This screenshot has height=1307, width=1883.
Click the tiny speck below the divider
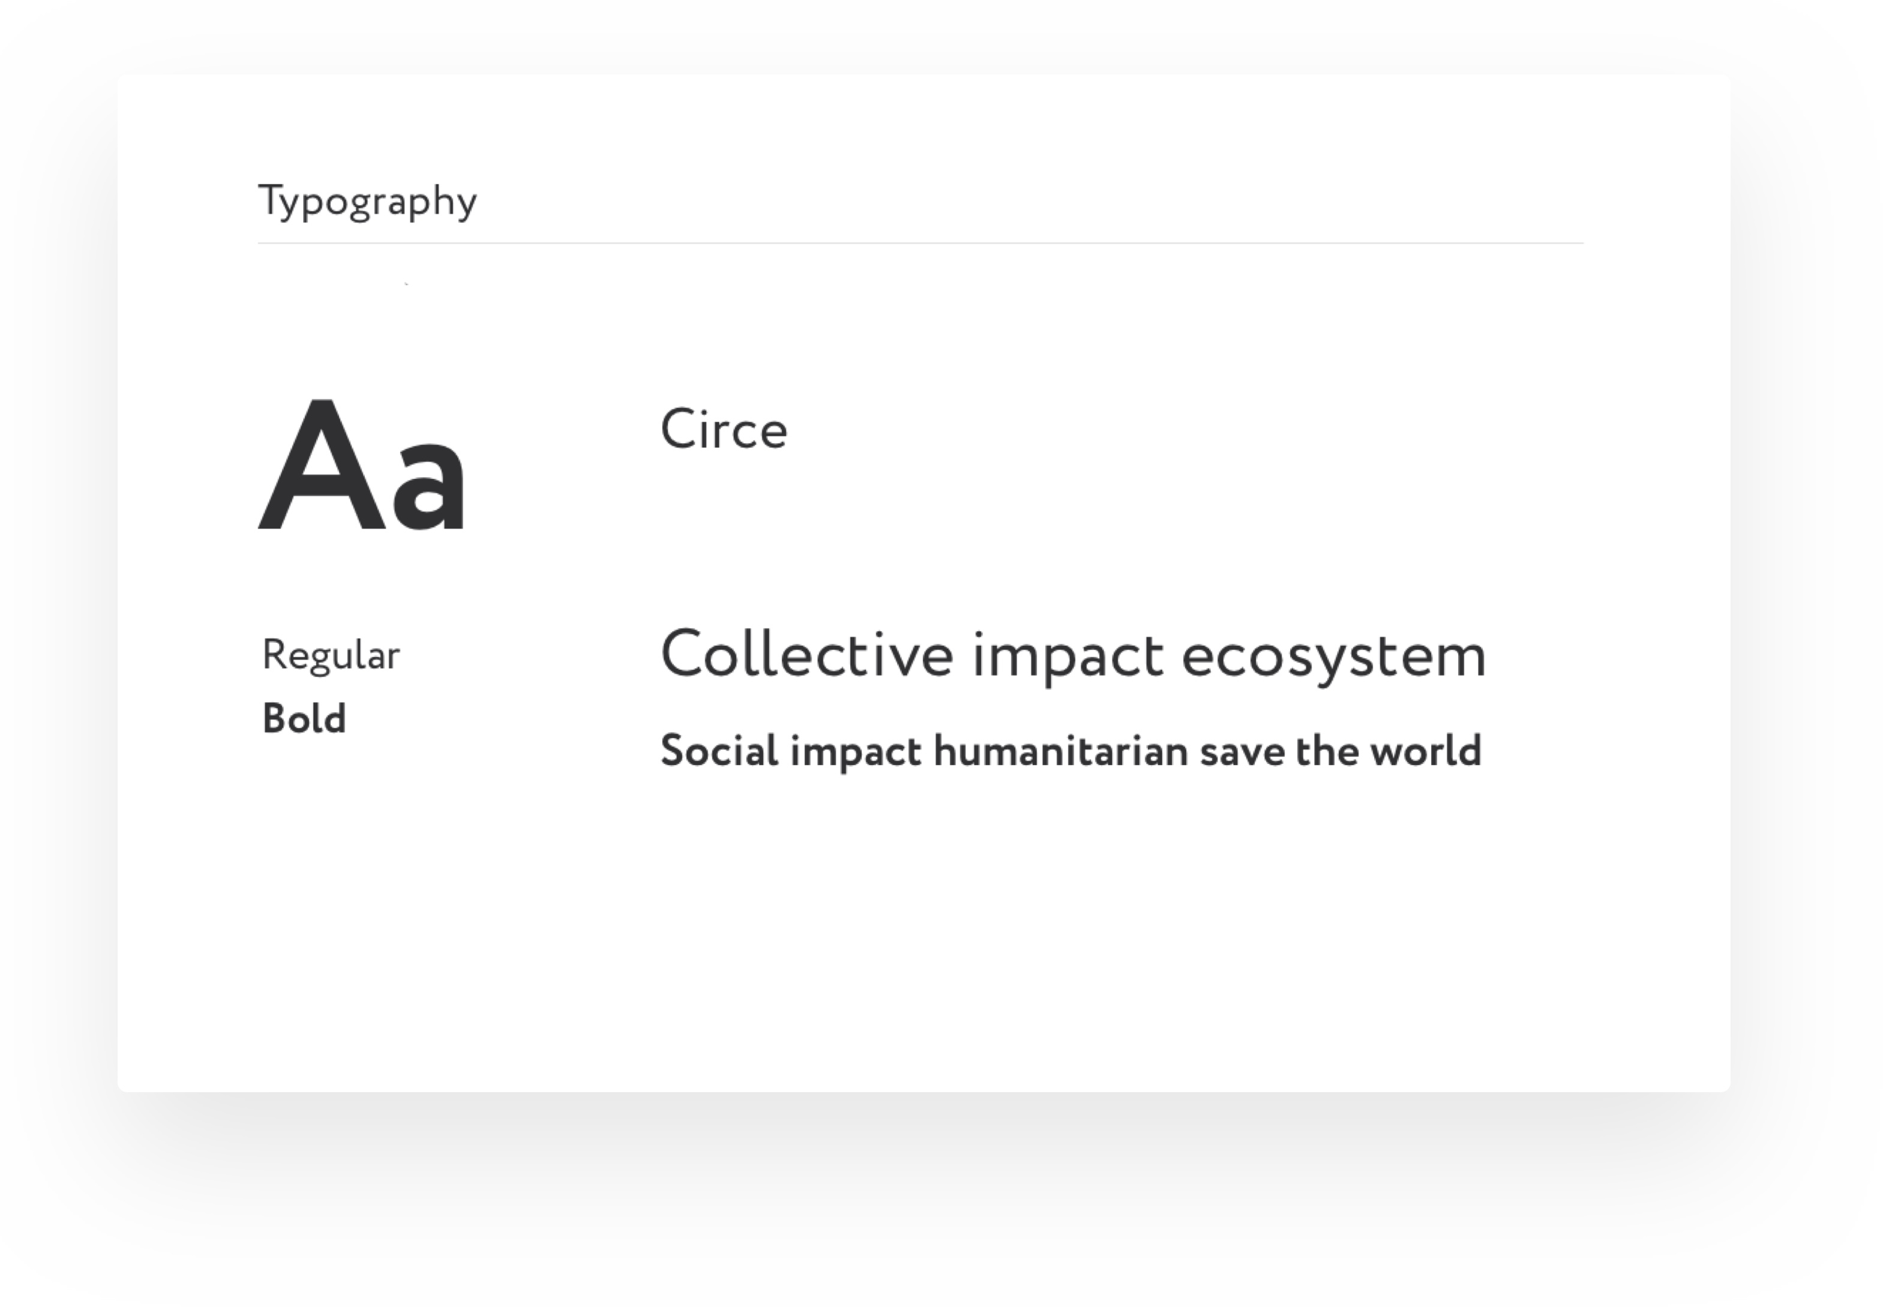pos(406,283)
